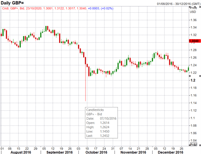The image size is (201, 154).
Task: Click the 'December 2016' month label
Action: coord(171,152)
